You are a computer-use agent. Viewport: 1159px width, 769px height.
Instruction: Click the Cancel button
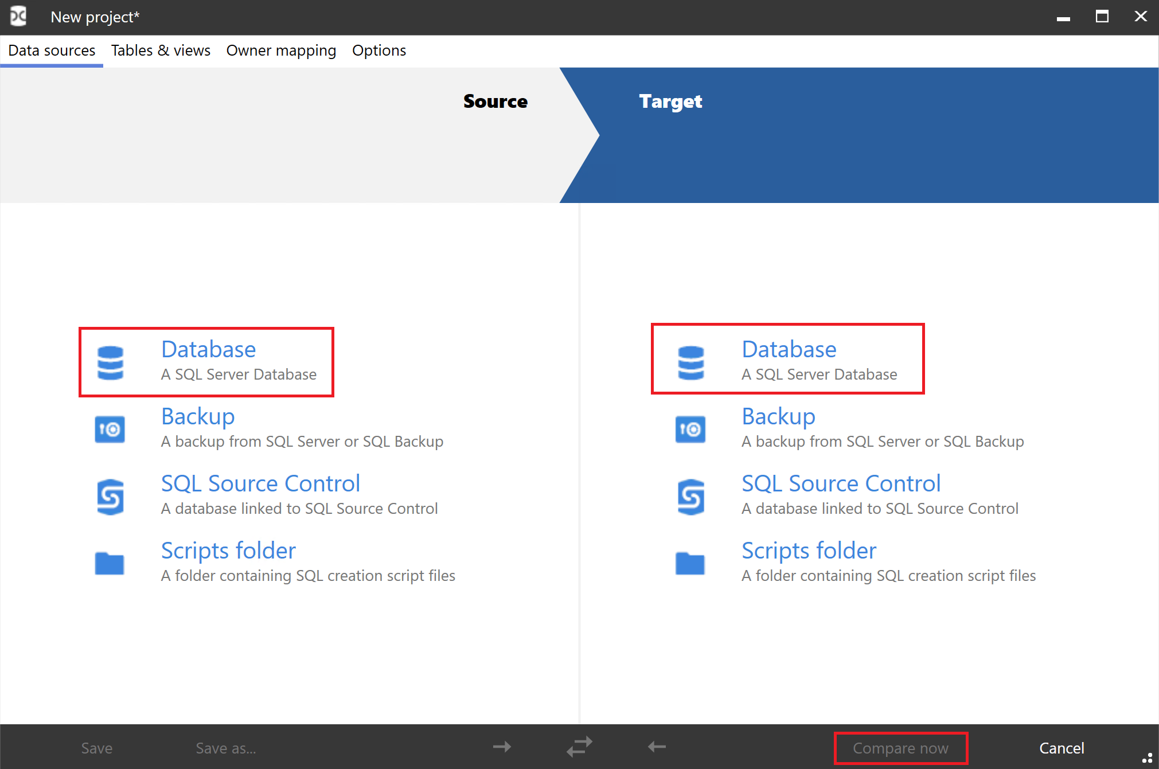[1062, 748]
